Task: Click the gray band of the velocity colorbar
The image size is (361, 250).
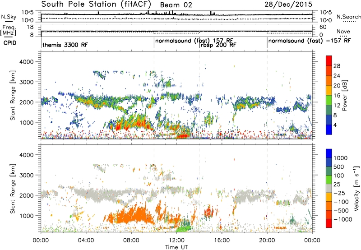Action: tap(329, 188)
